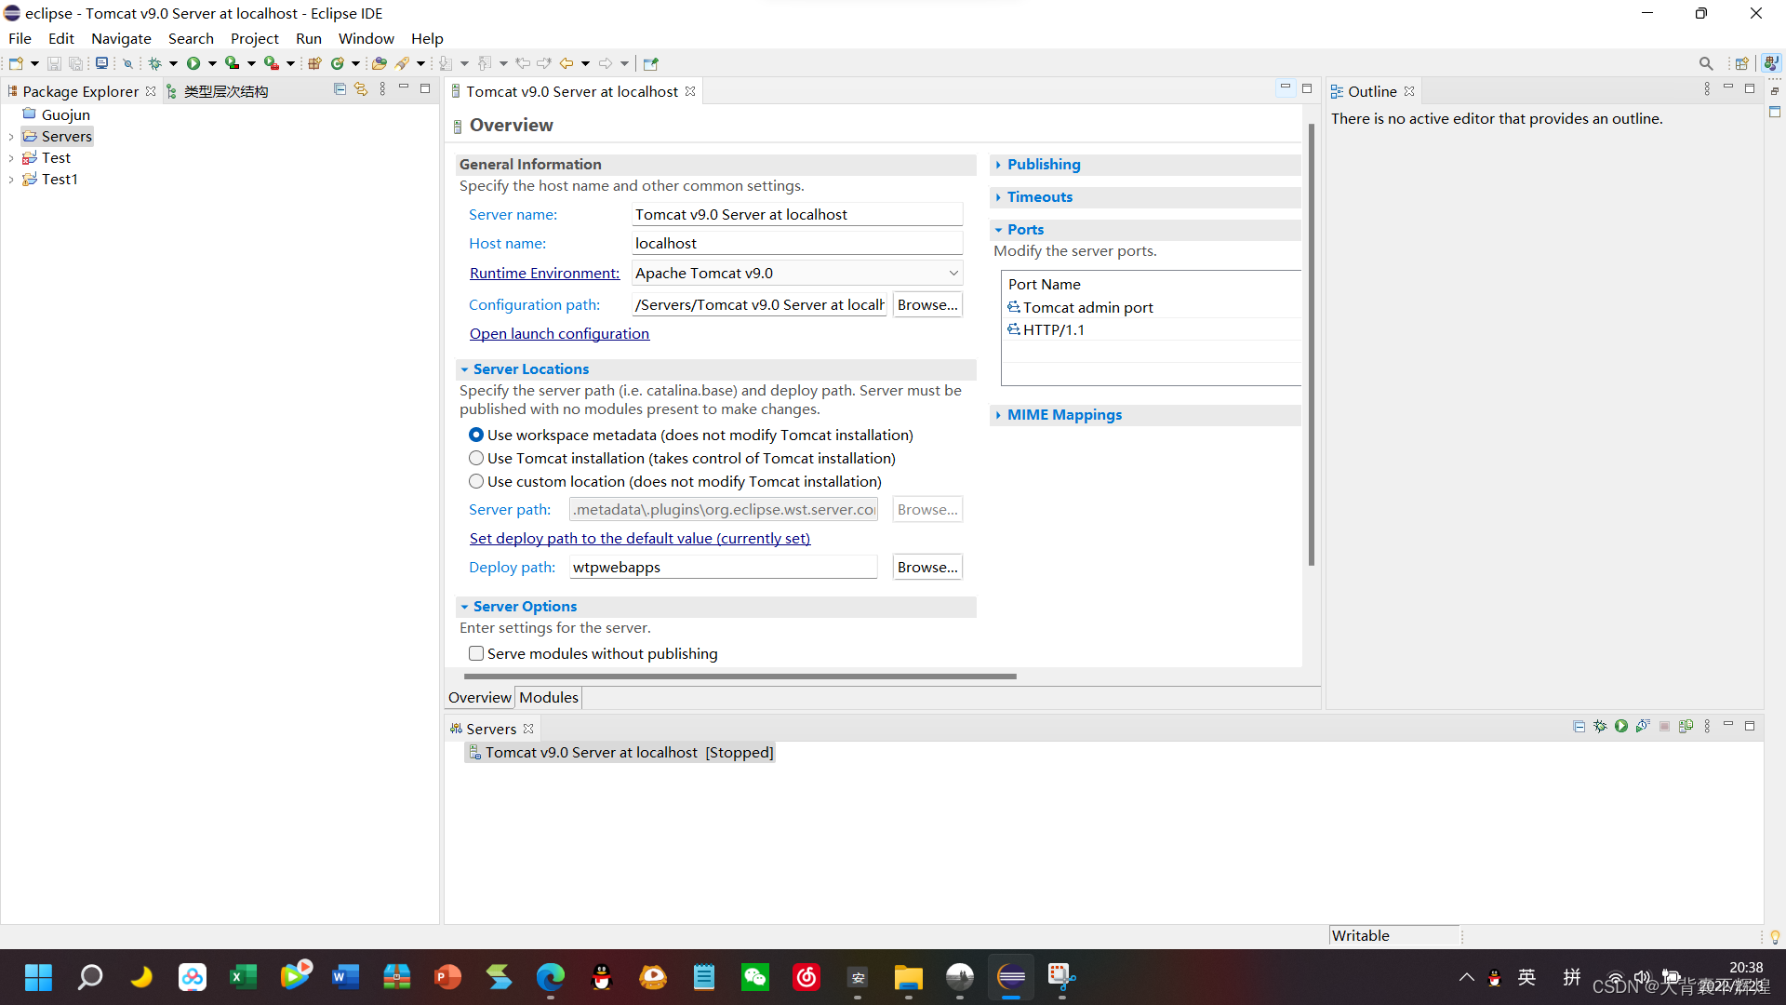Image resolution: width=1786 pixels, height=1005 pixels.
Task: Select Use custom location radio option
Action: pyautogui.click(x=476, y=481)
